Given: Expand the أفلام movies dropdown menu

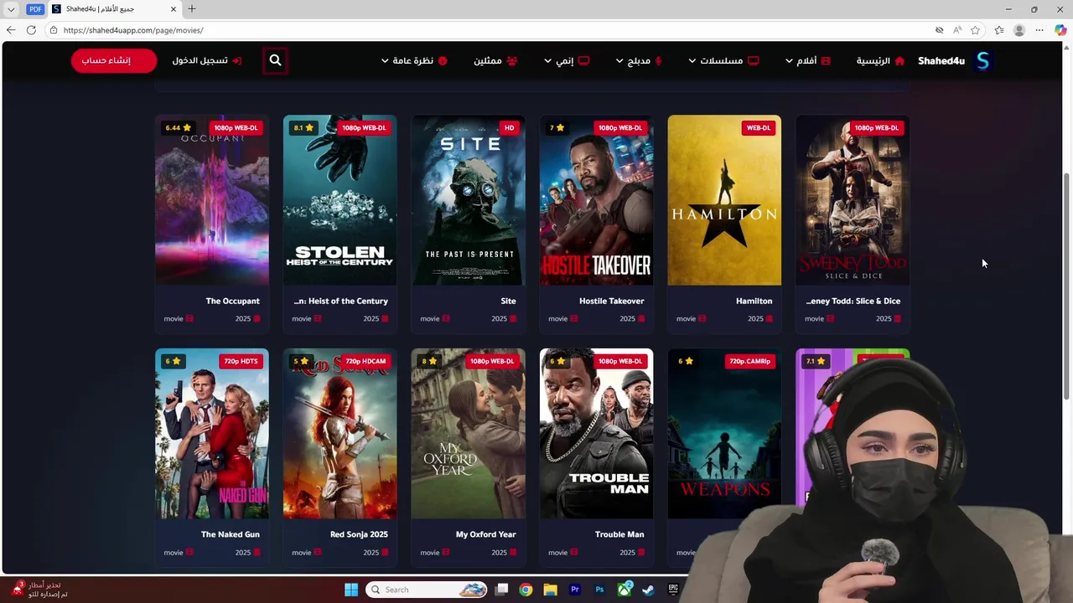Looking at the screenshot, I should pyautogui.click(x=807, y=60).
